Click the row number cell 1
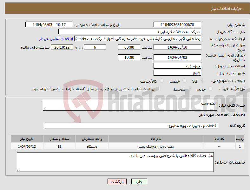 point(240,146)
